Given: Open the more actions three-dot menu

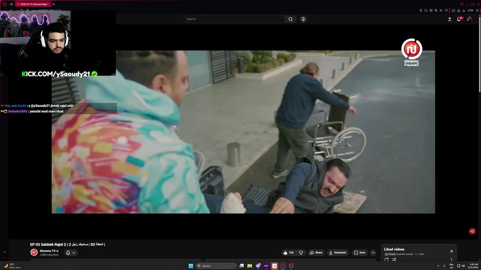Looking at the screenshot, I should 373,253.
